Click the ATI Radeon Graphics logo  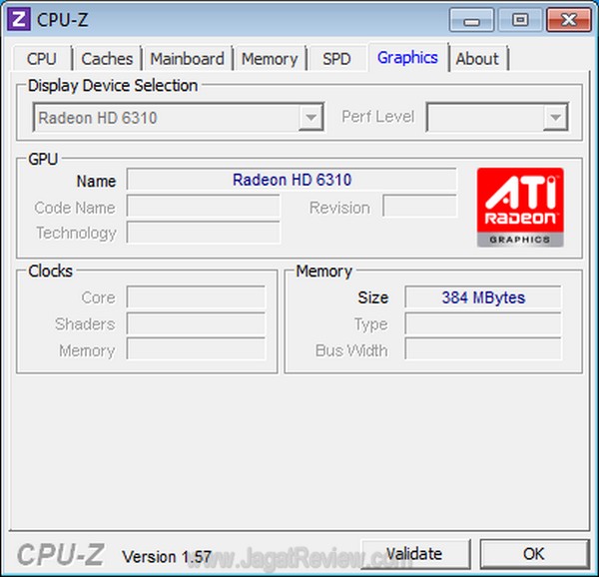coord(520,207)
